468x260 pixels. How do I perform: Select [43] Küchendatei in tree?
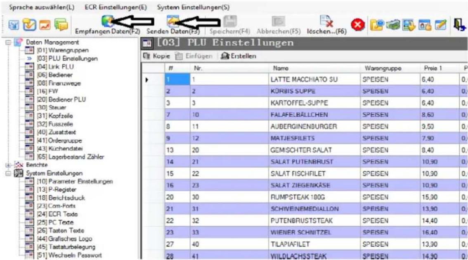pyautogui.click(x=60, y=148)
